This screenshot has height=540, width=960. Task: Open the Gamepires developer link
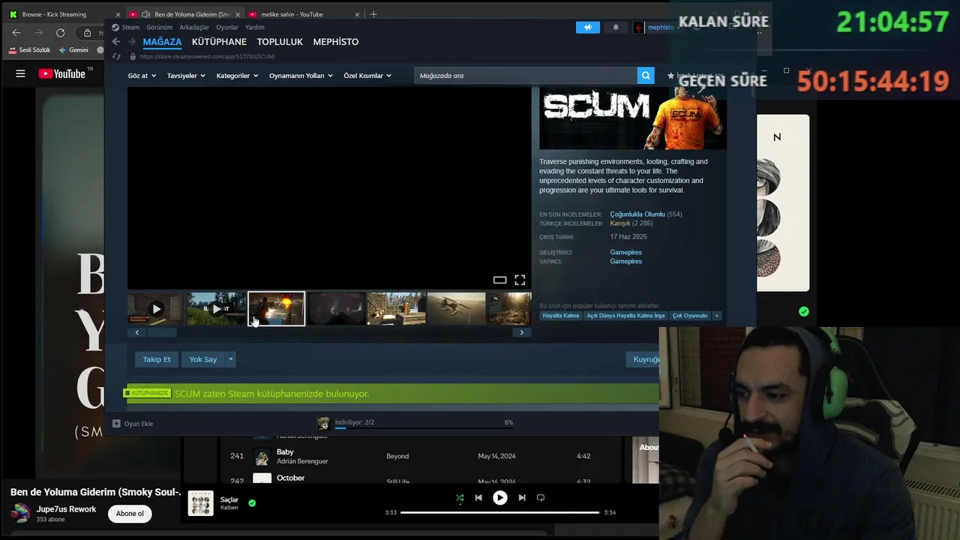[x=625, y=252]
